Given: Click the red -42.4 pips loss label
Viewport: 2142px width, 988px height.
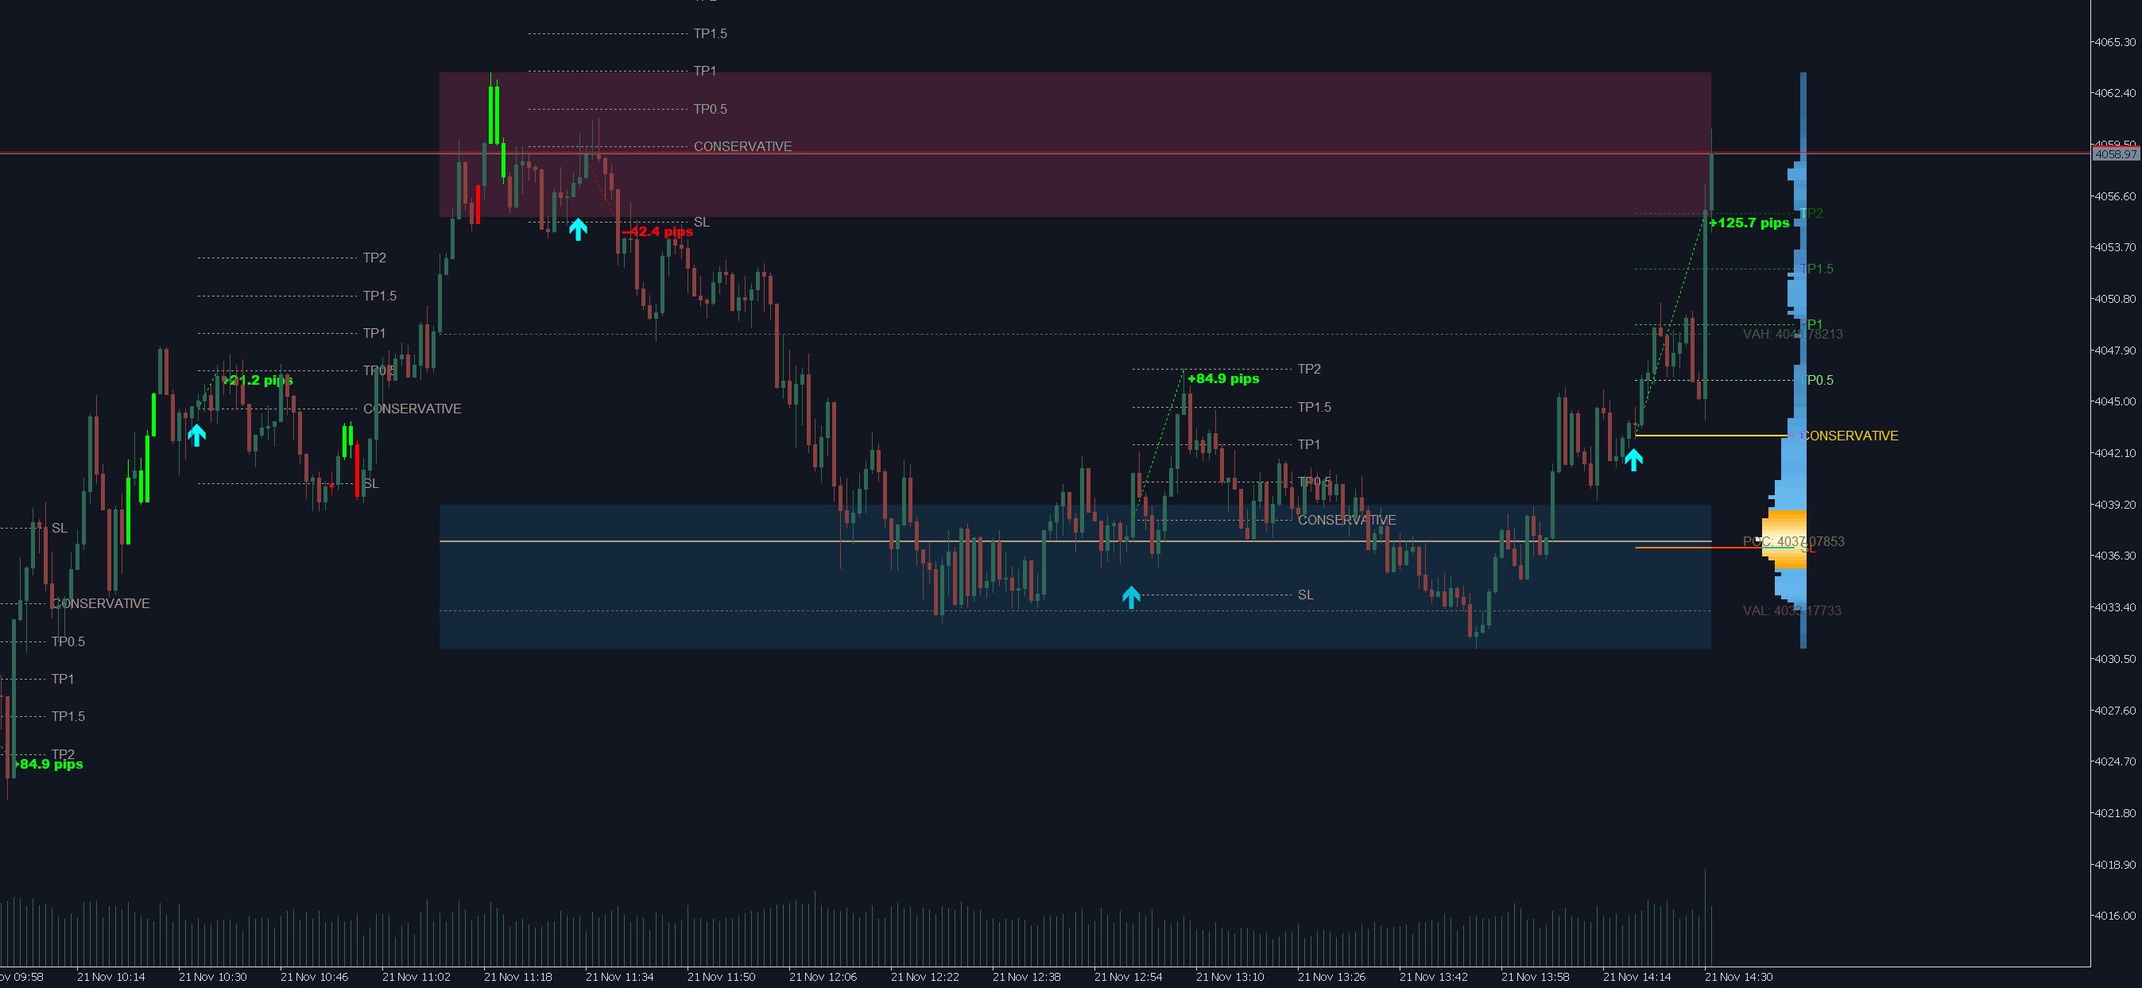Looking at the screenshot, I should pyautogui.click(x=657, y=231).
